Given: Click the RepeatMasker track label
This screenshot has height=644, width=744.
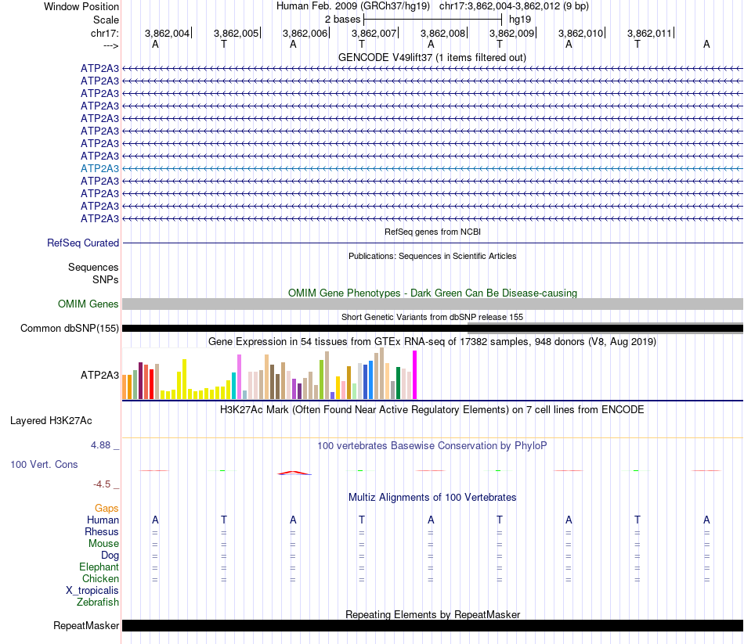Looking at the screenshot, I should coord(86,625).
